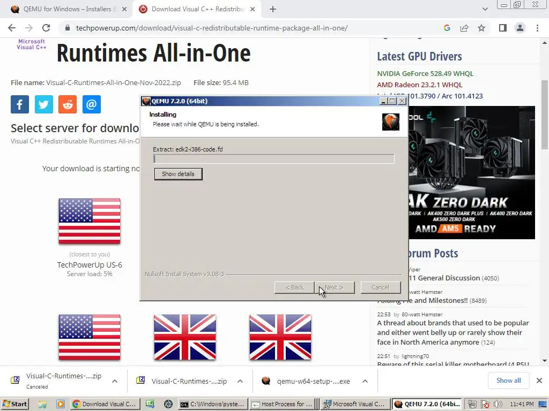The width and height of the screenshot is (549, 411).
Task: Open AMD Radeon 23.2.1 WHQL link
Action: tap(419, 85)
